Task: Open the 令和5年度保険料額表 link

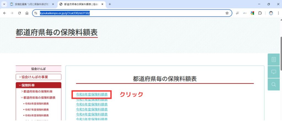Action: point(92,109)
